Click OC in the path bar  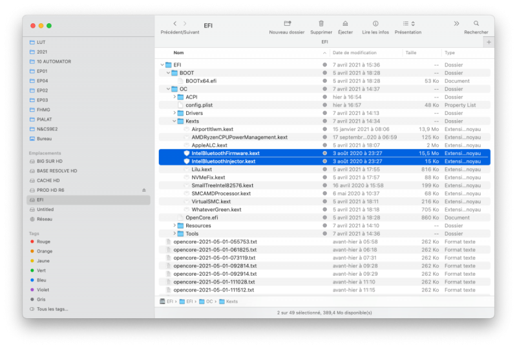(206, 302)
